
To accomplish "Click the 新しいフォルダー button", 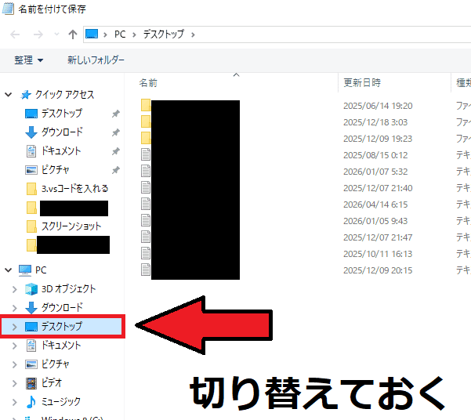I will pos(96,60).
